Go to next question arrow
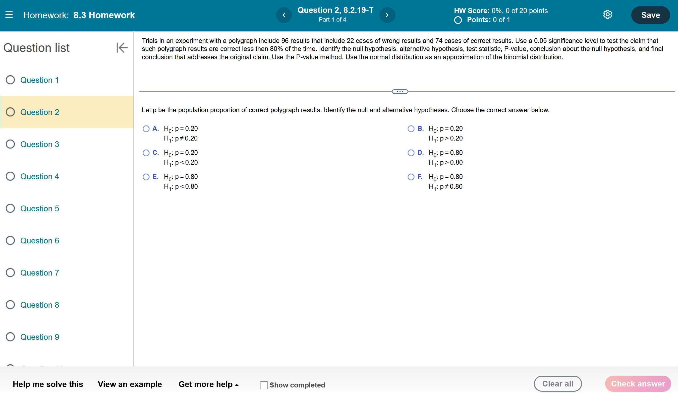 [387, 15]
